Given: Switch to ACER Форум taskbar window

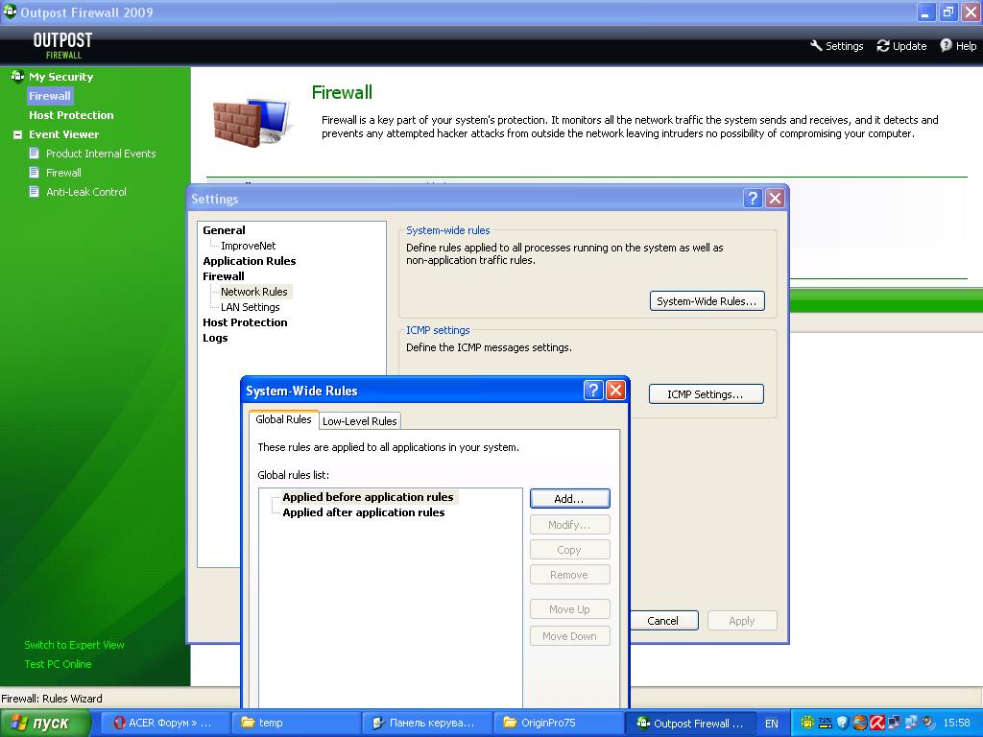Looking at the screenshot, I should click(x=165, y=723).
